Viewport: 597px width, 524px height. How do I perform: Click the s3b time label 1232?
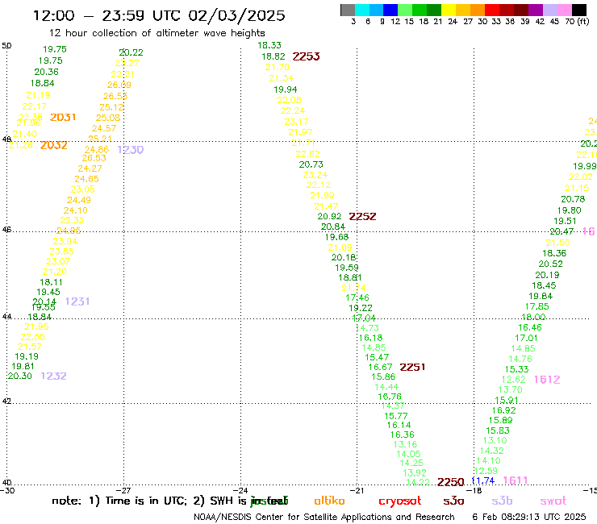click(54, 376)
